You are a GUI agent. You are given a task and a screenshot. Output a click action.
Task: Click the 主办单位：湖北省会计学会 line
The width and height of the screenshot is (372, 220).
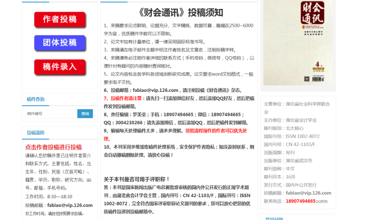[x=290, y=120]
